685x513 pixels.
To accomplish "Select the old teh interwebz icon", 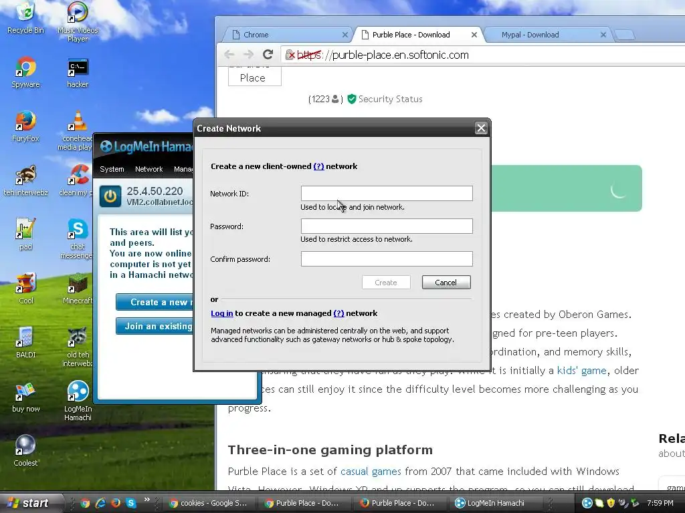I will [x=78, y=347].
